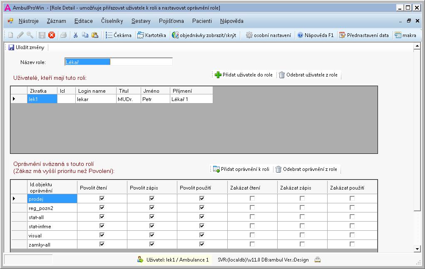Click the scissors cut icon
Screen dimensions: 425x269
tap(76, 35)
